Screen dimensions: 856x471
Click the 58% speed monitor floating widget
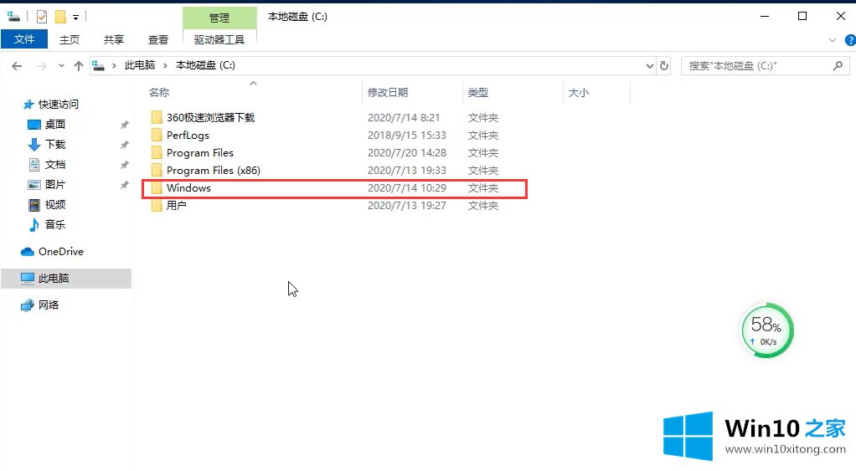coord(766,330)
